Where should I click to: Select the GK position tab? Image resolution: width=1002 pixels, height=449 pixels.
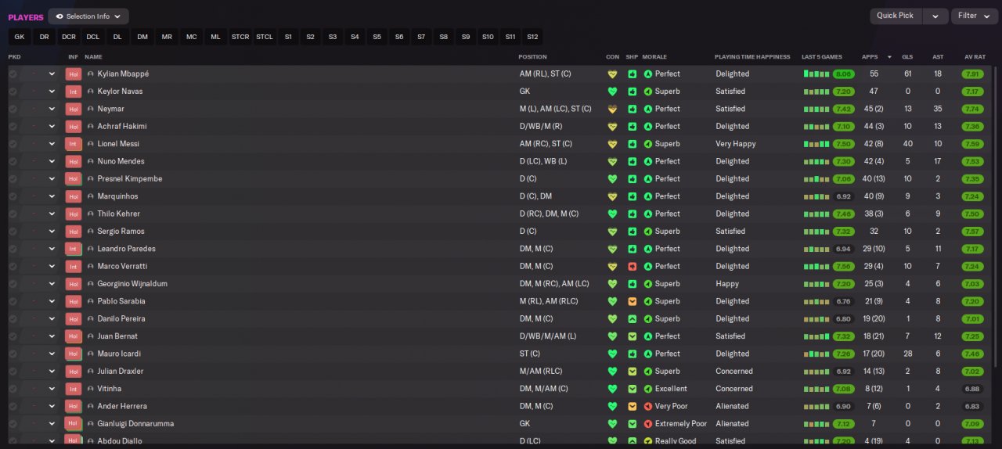coord(20,37)
